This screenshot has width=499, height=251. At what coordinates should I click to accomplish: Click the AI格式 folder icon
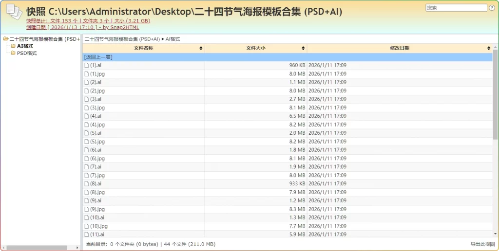(13, 46)
